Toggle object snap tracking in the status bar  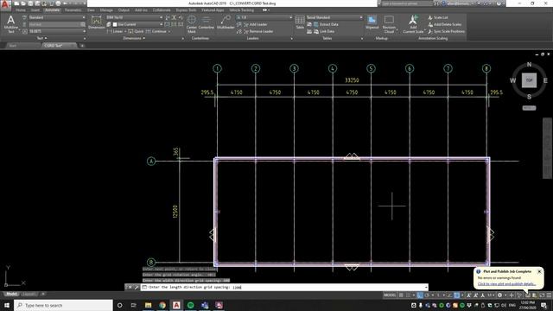(449, 295)
